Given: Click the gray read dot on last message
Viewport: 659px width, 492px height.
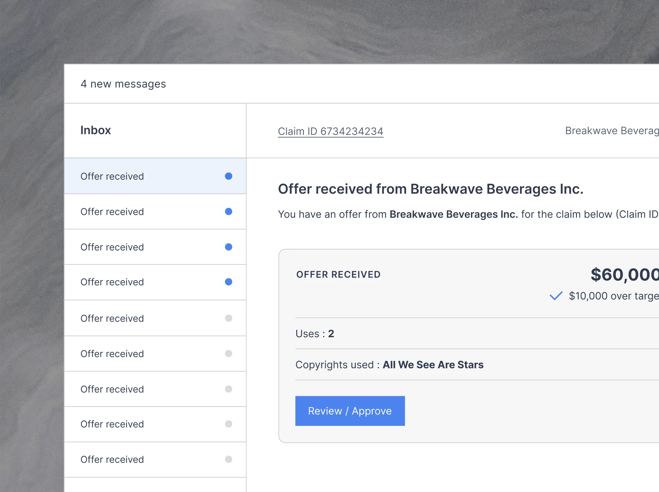Looking at the screenshot, I should pos(228,459).
